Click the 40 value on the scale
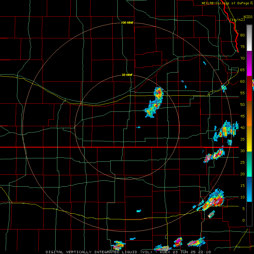Viewport: 254px width, 254px height. coord(242,128)
